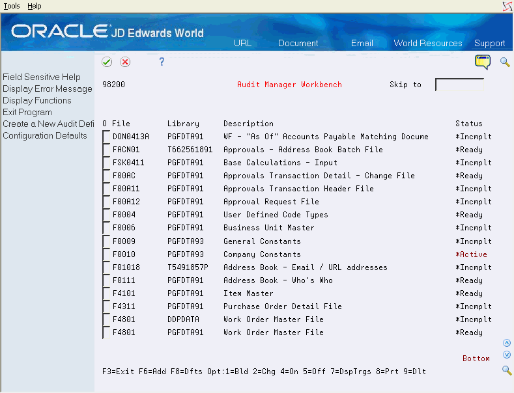Open help with the blue question mark

click(162, 62)
